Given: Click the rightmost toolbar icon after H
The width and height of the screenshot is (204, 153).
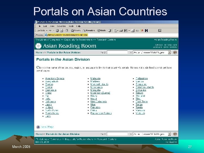Looking at the screenshot, I should (x=160, y=31).
